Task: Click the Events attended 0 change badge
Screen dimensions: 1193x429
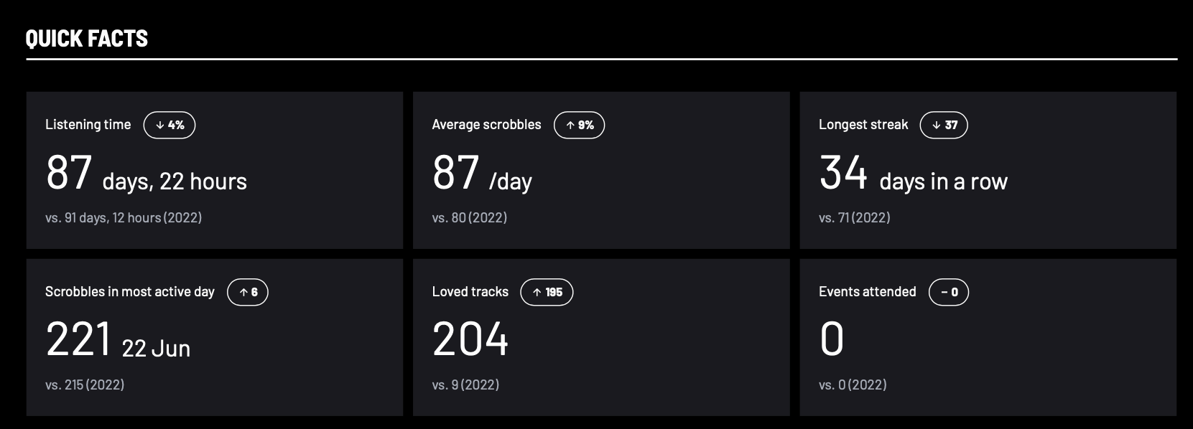Action: pos(949,292)
